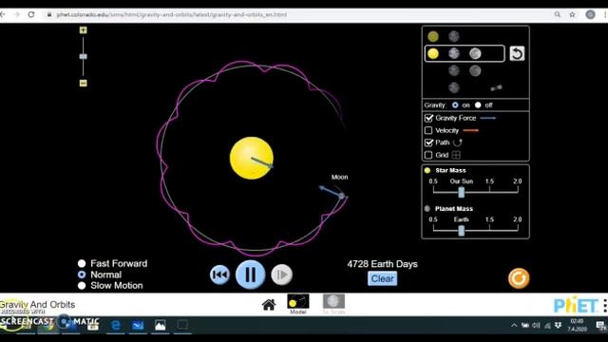The height and width of the screenshot is (342, 608).
Task: Enable the Grid checkbox
Action: [428, 155]
